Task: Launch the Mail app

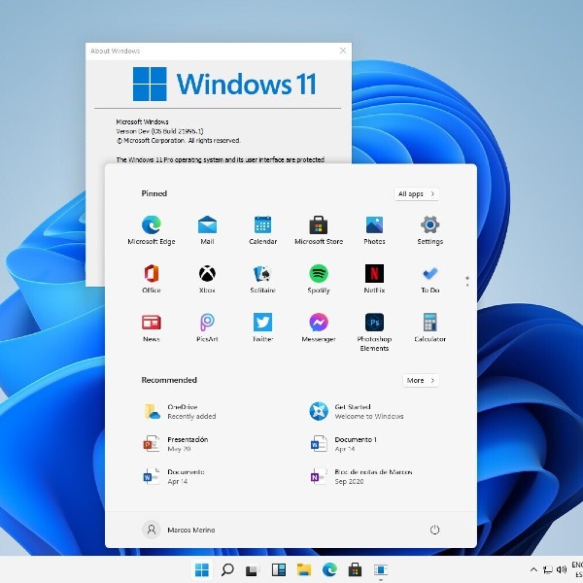Action: (x=207, y=230)
